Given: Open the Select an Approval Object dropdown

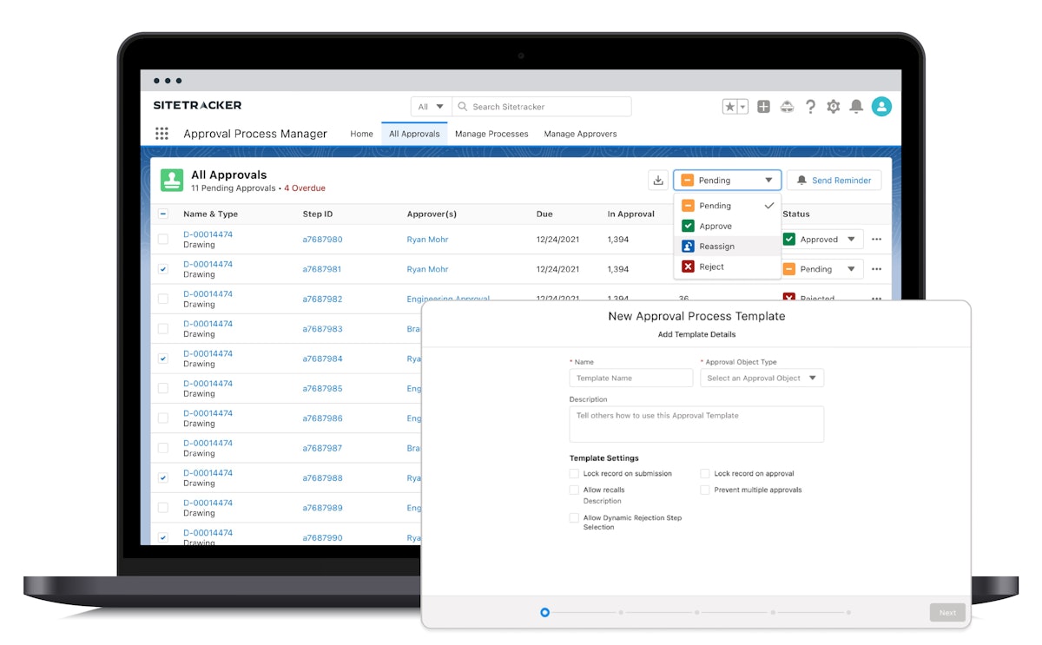Looking at the screenshot, I should click(762, 378).
